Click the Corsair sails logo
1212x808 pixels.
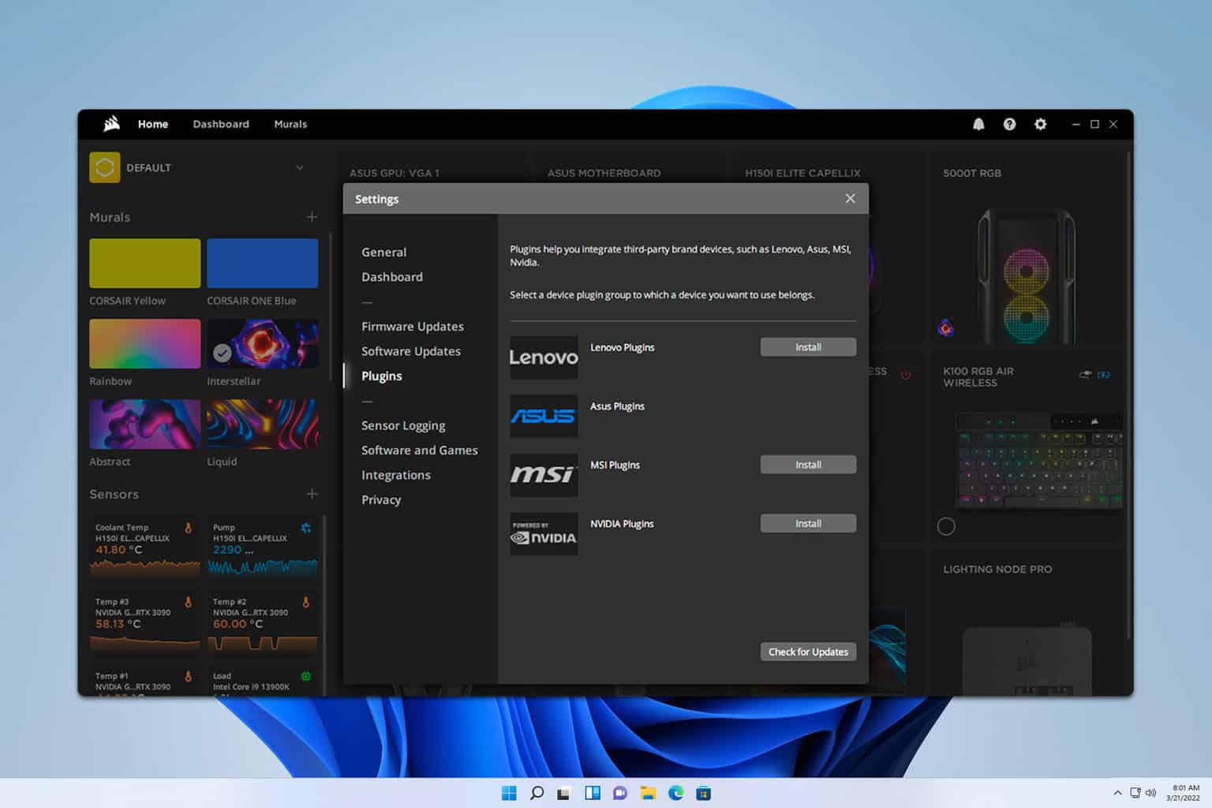[x=111, y=124]
